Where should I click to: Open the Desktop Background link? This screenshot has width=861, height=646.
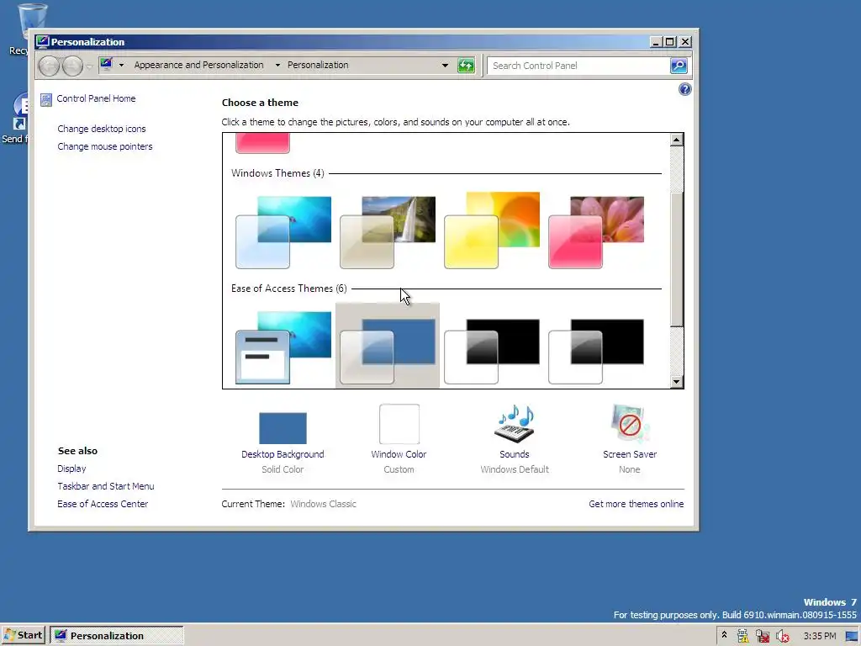[x=283, y=454]
